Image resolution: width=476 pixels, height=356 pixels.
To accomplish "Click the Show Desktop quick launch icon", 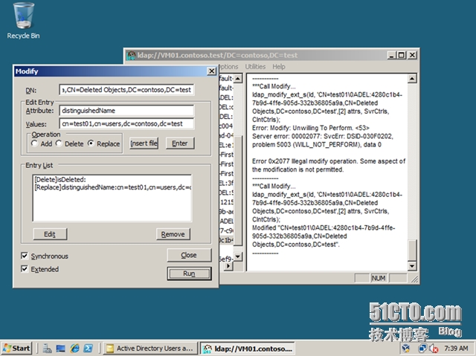I will click(x=61, y=349).
